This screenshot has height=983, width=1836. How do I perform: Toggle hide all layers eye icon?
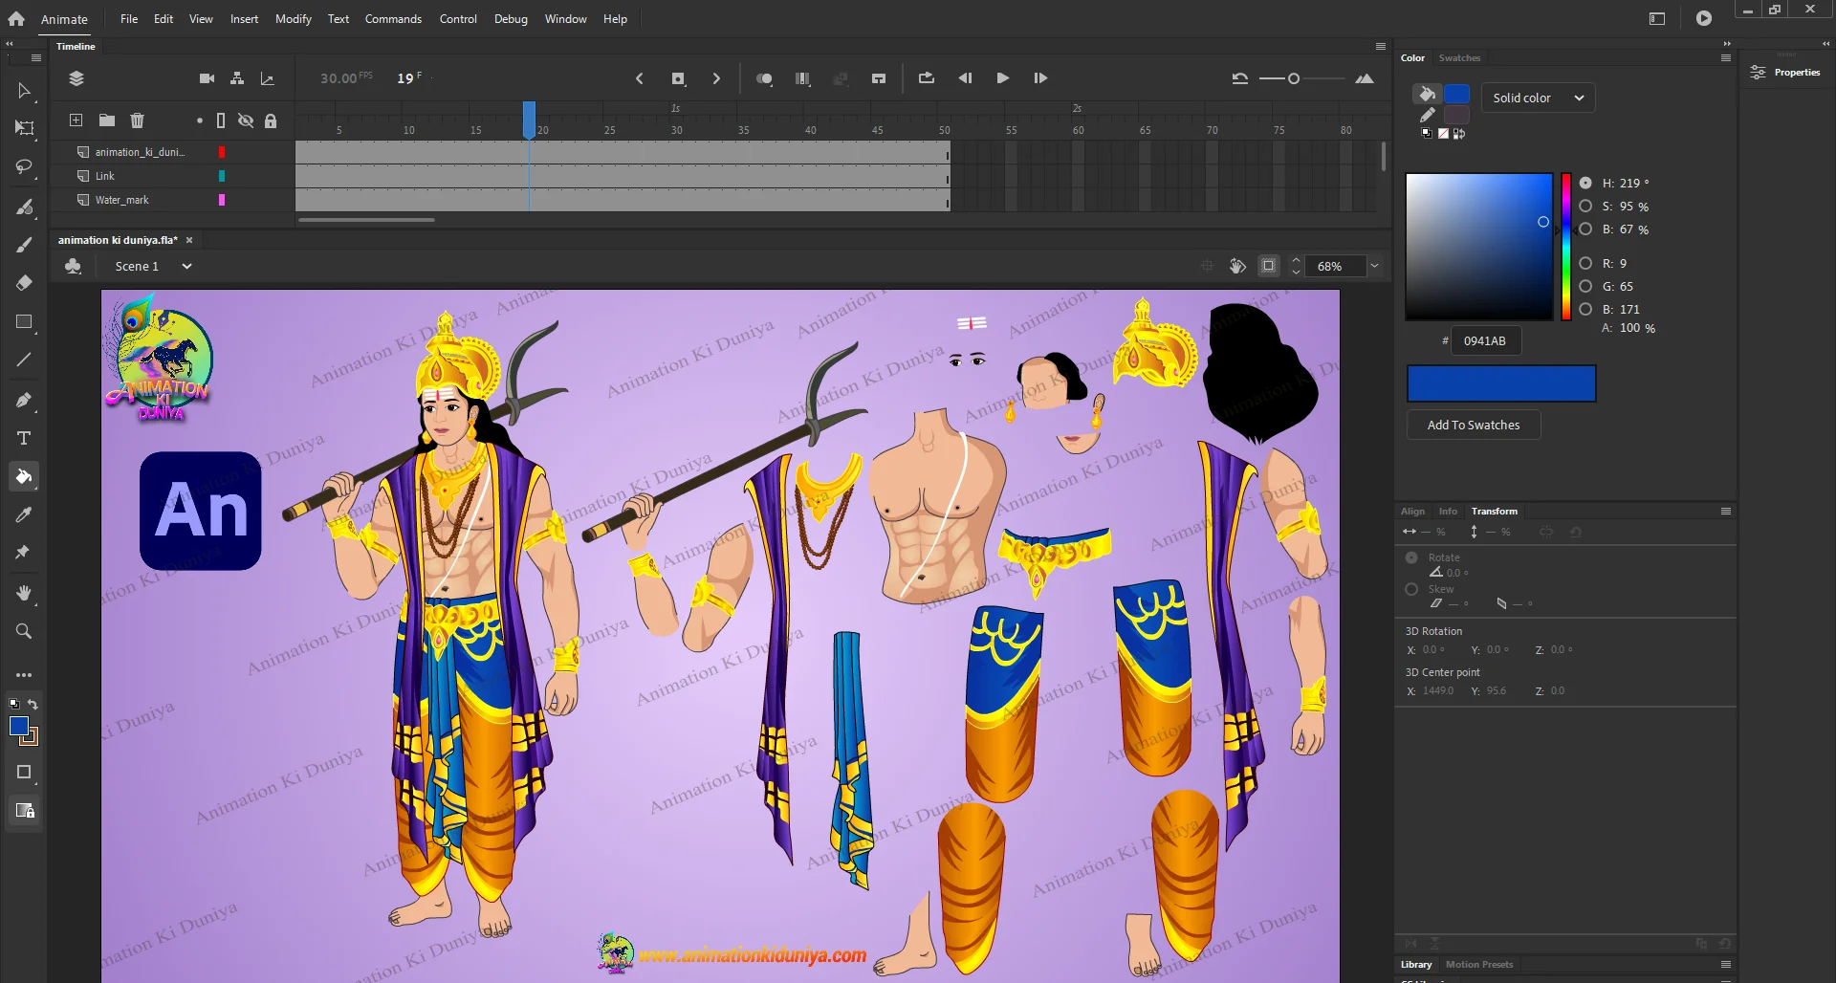point(246,120)
